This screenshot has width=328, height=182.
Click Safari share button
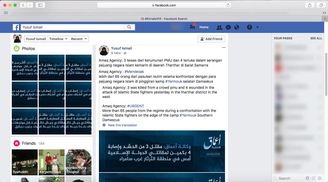point(309,5)
